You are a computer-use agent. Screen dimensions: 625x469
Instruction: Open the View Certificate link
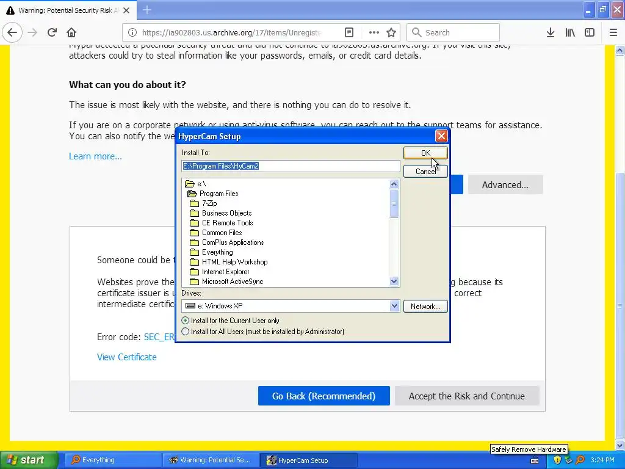pos(127,357)
